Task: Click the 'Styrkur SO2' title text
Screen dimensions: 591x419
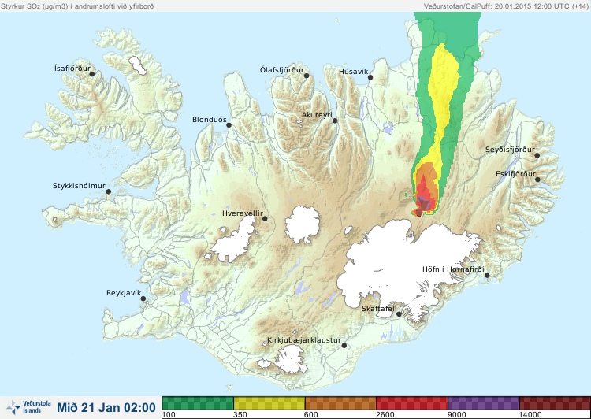Action: tap(77, 6)
